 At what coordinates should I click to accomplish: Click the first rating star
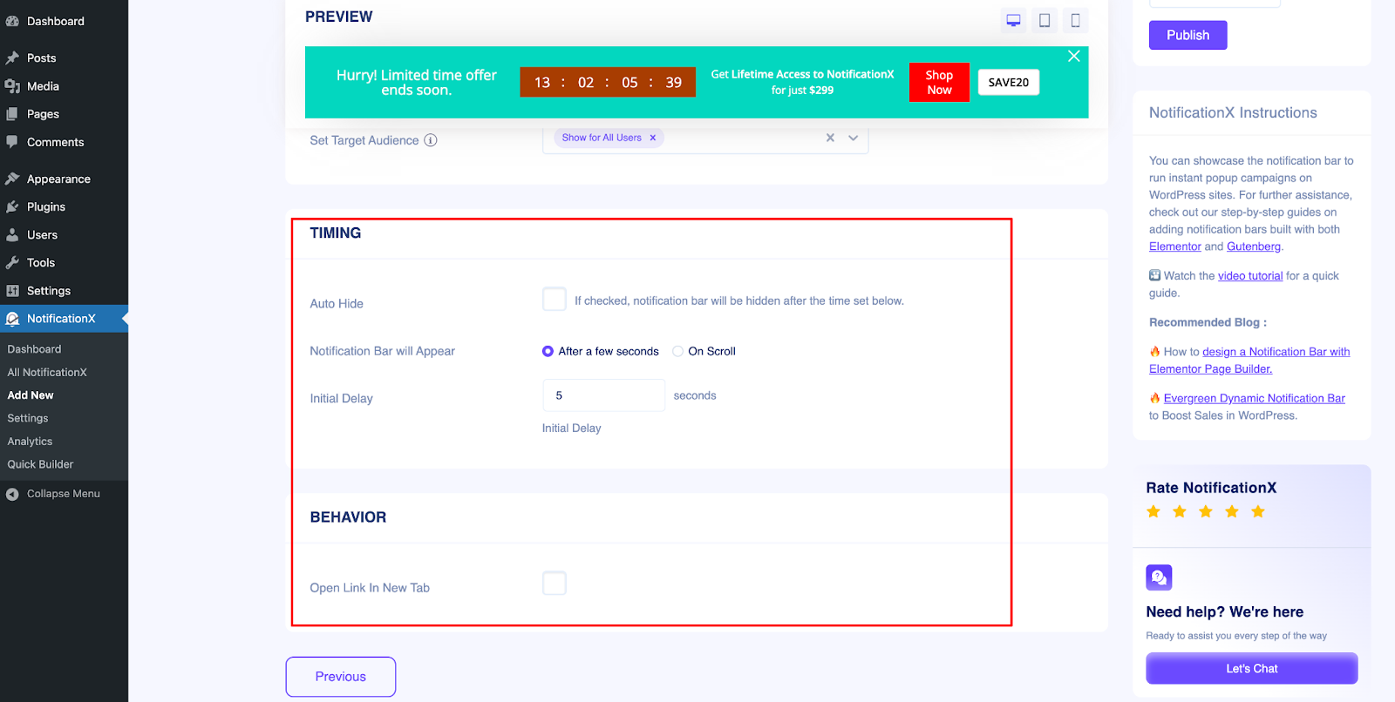pos(1153,511)
